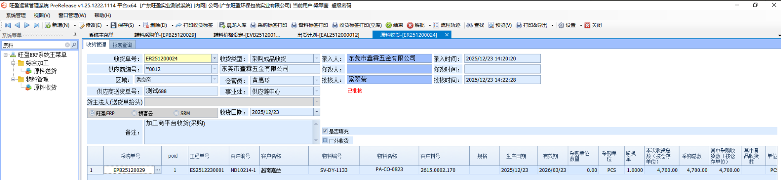Open the 收货单号 combo dropdown
781x180 pixels.
pos(215,59)
